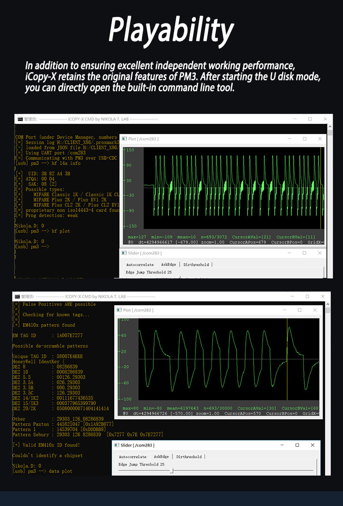Close the Plot window showing max=127
This screenshot has height=506, width=343.
(x=320, y=139)
